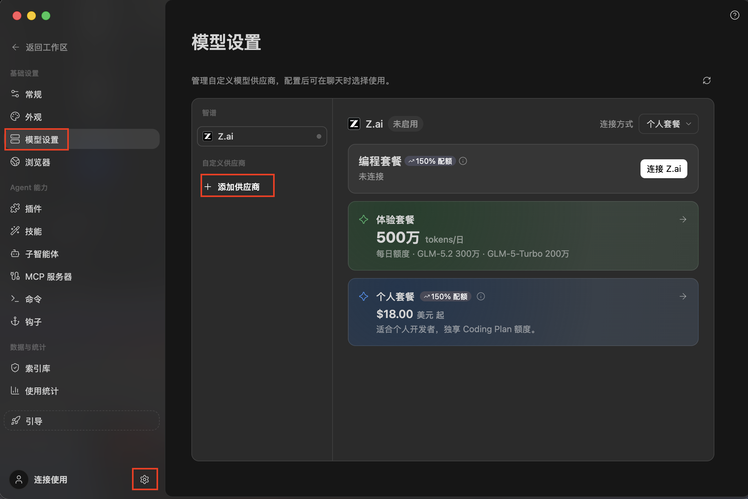This screenshot has height=499, width=748.
Task: Click the Z.ai logo in provider list
Action: point(207,136)
